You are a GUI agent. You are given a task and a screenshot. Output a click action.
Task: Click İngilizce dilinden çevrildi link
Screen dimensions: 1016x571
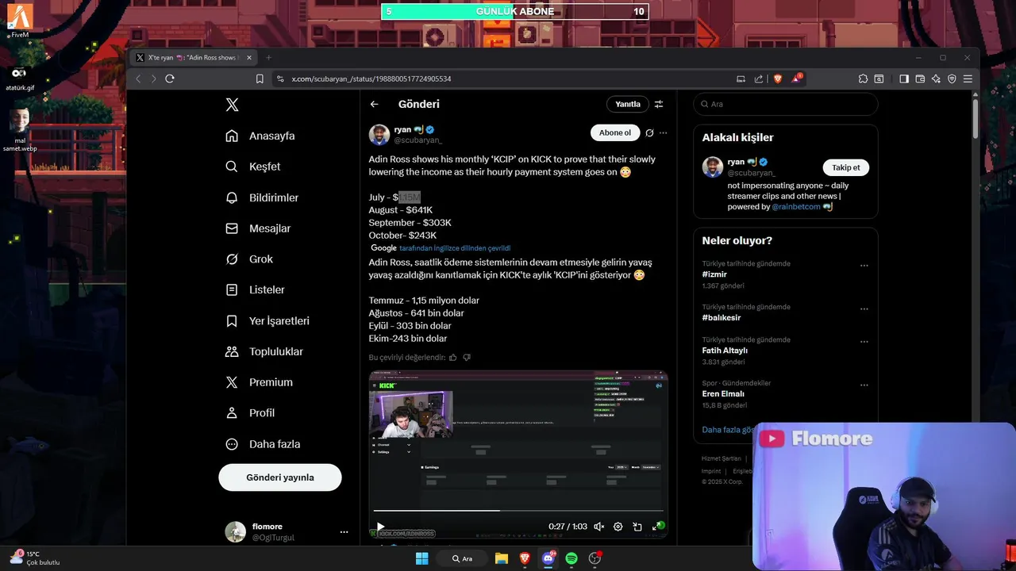point(454,248)
